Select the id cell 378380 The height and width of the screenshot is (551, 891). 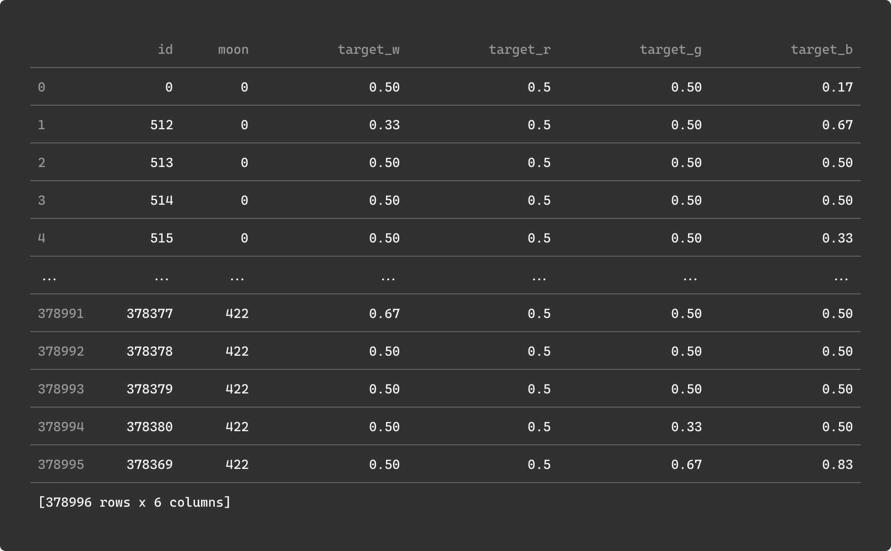pyautogui.click(x=150, y=427)
